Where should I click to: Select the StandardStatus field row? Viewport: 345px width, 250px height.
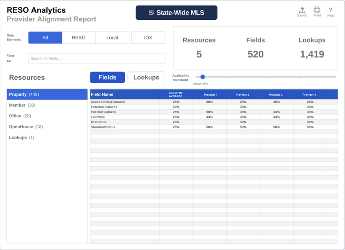pyautogui.click(x=214, y=127)
